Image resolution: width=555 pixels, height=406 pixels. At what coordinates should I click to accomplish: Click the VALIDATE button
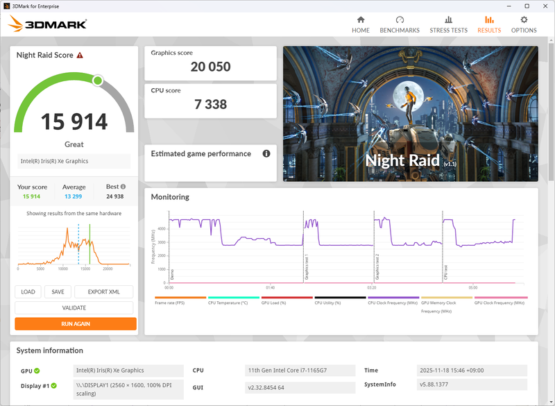74,308
